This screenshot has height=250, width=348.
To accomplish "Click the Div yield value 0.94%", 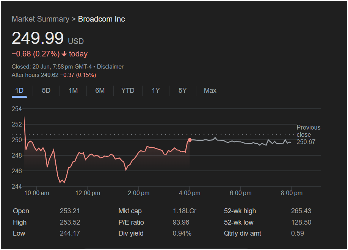I will [x=182, y=233].
